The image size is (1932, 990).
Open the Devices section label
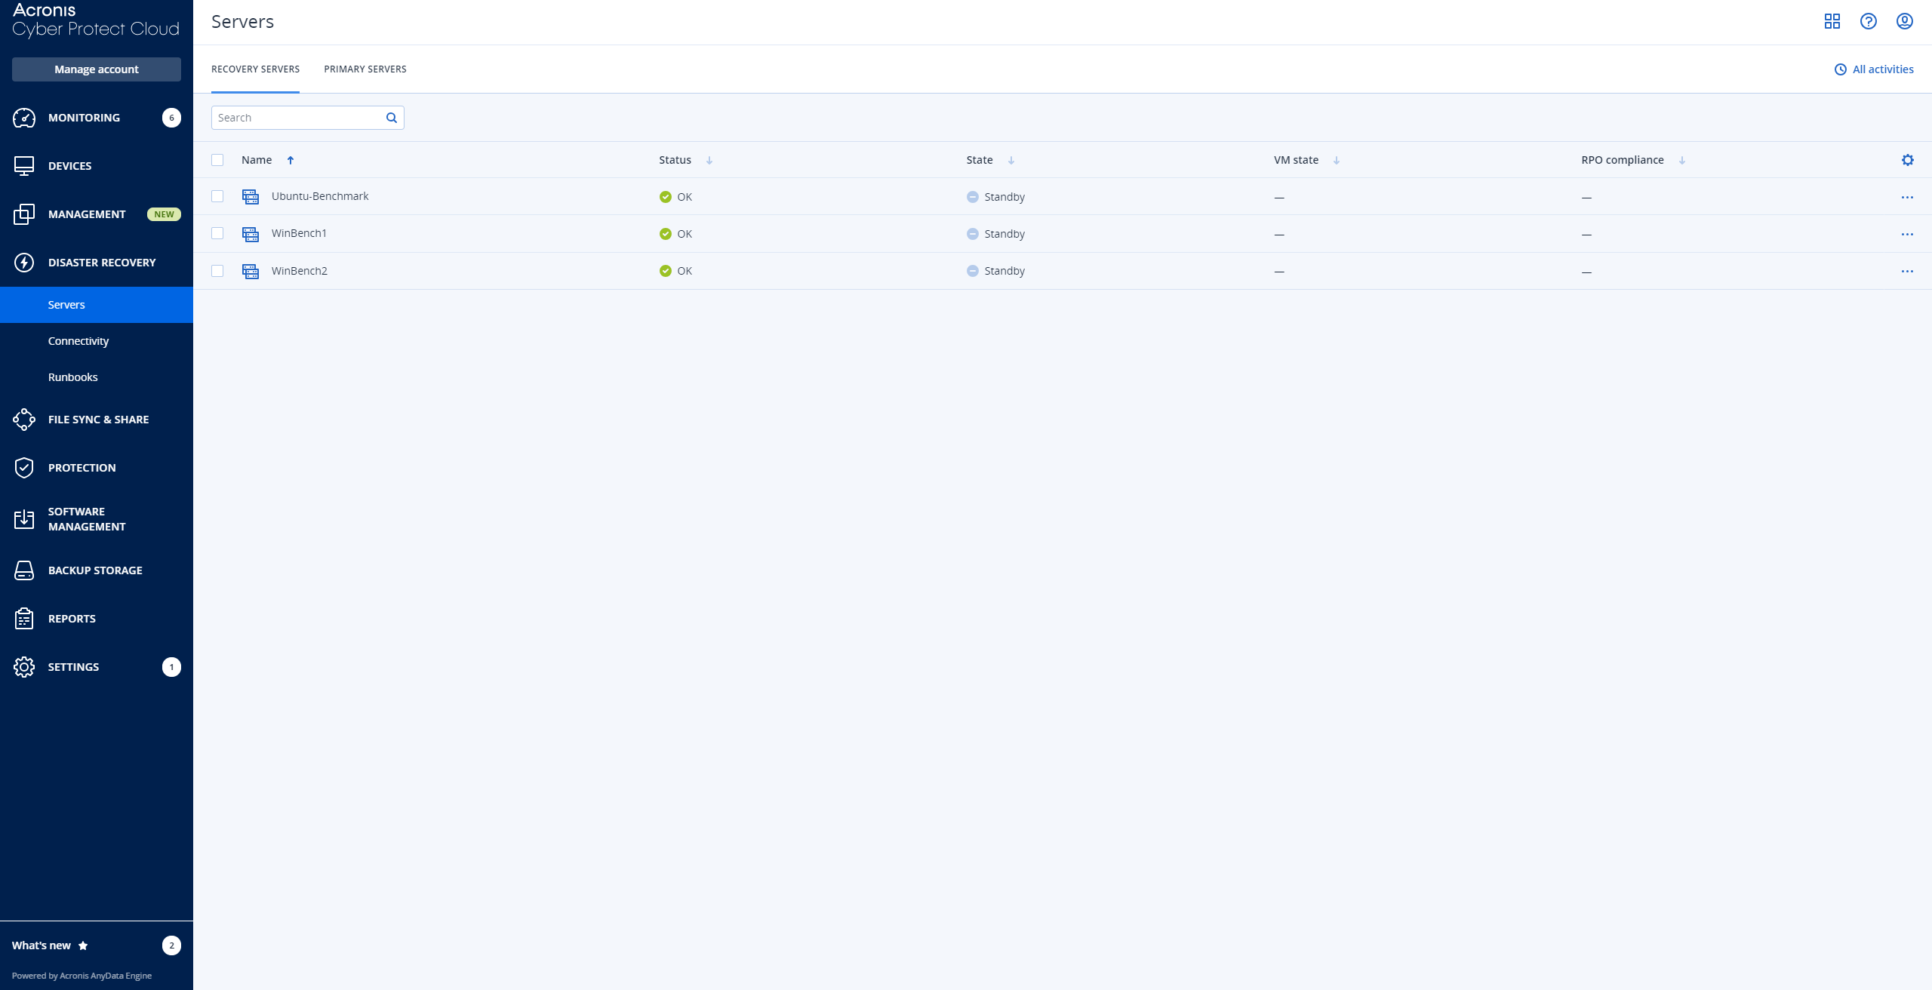69,166
